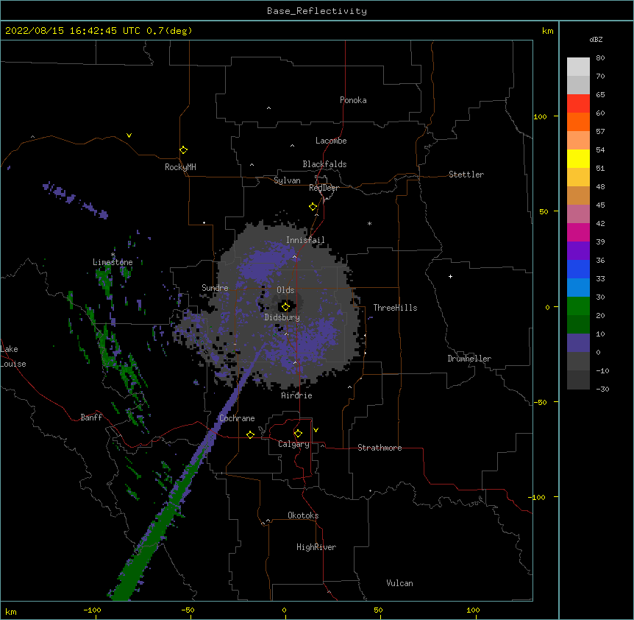This screenshot has height=620, width=634.
Task: Click the yellow V marker east of Calgary
Action: click(316, 430)
